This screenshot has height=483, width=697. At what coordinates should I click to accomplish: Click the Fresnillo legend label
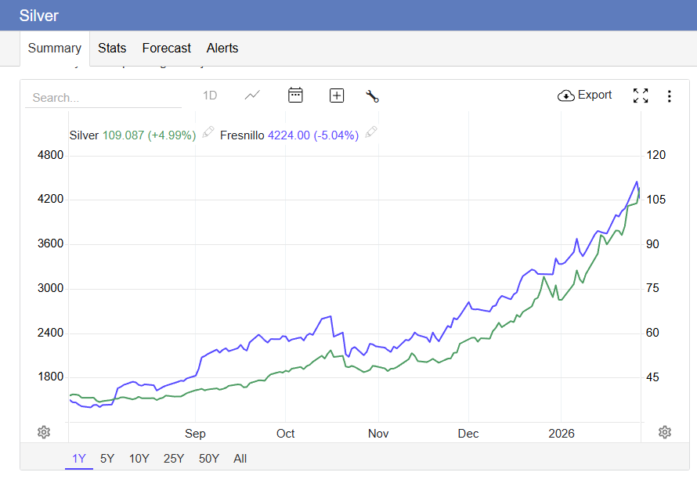pyautogui.click(x=243, y=135)
